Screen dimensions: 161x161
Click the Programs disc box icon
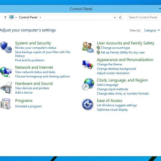click(6, 103)
